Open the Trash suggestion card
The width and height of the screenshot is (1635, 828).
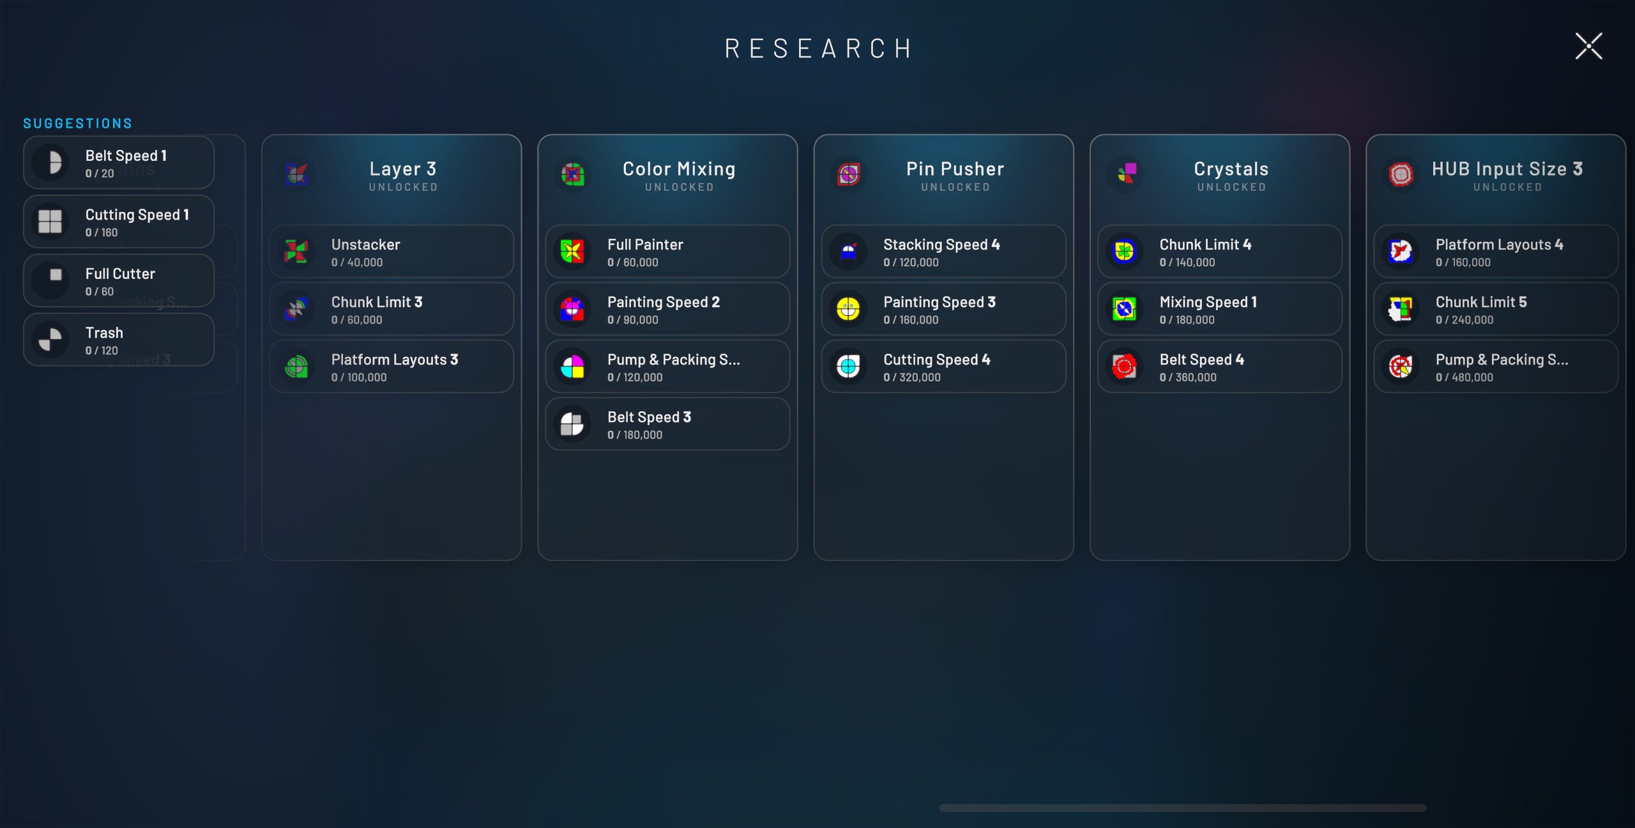click(x=119, y=340)
